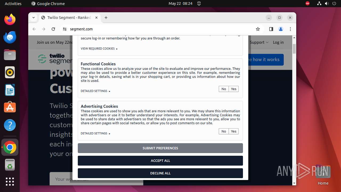
Task: Click the scrollbar down arrow
Action: [x=294, y=183]
